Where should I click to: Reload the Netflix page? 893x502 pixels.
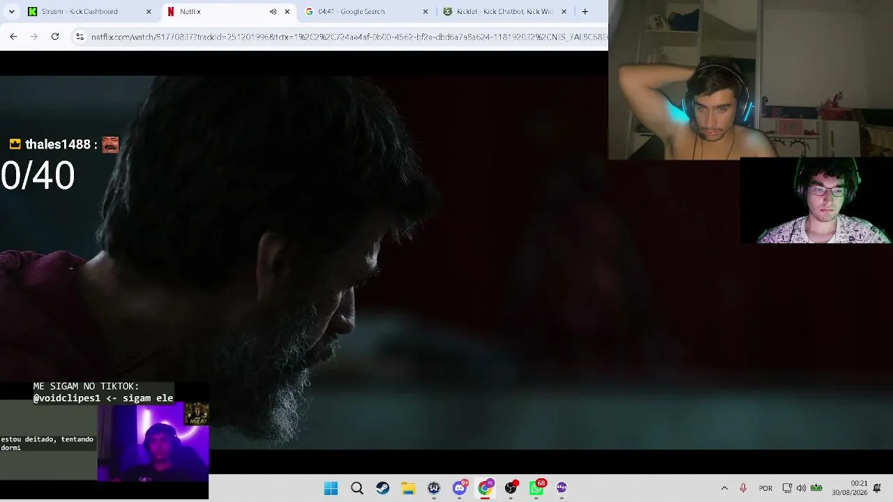pyautogui.click(x=55, y=36)
